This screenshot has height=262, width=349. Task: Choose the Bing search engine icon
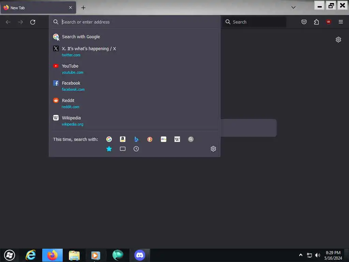coord(136,139)
